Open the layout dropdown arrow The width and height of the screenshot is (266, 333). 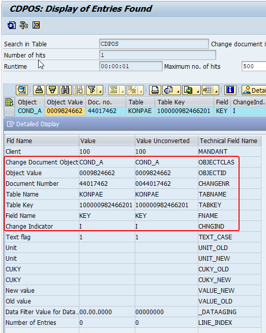216,90
